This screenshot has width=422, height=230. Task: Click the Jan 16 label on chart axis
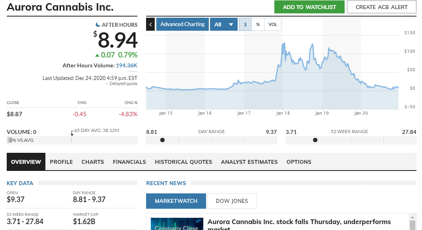tap(205, 113)
